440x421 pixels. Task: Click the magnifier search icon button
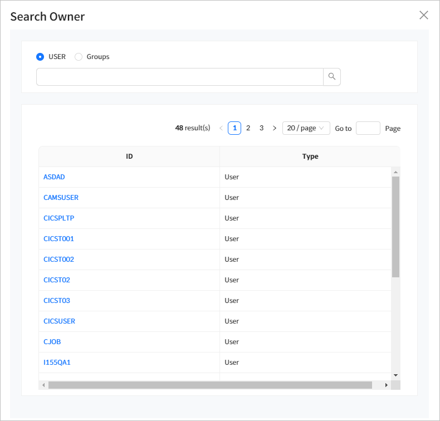click(x=332, y=77)
